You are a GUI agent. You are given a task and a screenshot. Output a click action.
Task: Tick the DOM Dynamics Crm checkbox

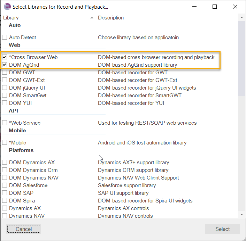point(5,170)
